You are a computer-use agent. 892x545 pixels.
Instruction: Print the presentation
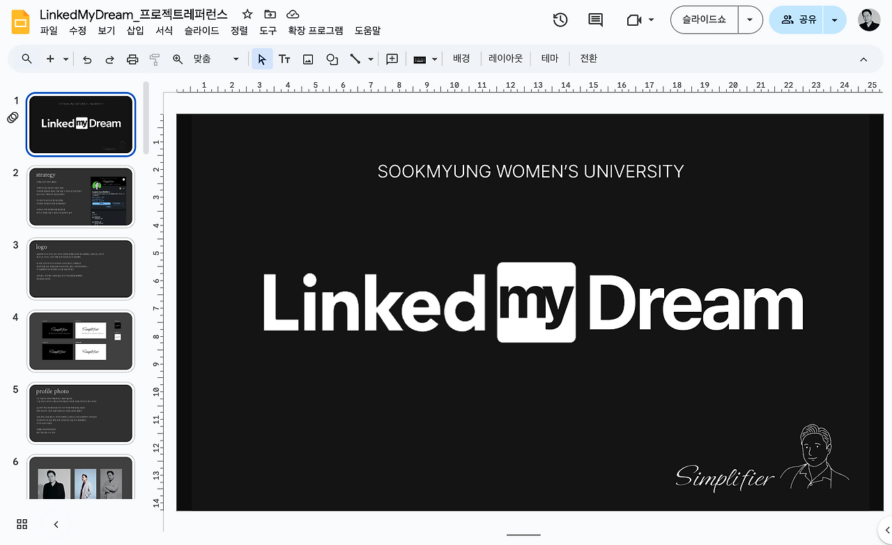132,59
